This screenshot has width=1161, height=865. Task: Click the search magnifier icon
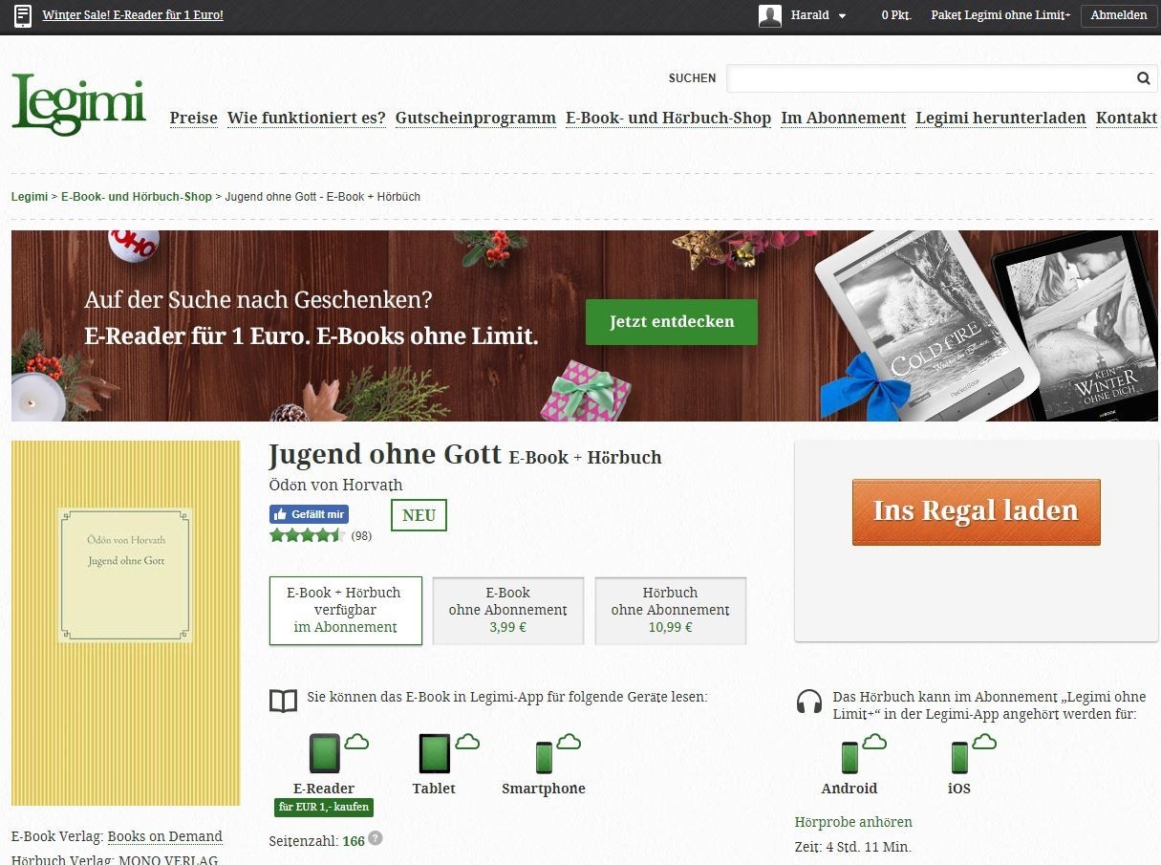1143,78
